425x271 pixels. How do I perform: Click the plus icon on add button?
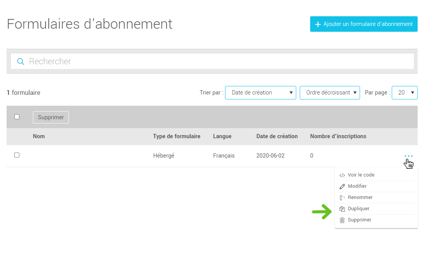pos(318,24)
